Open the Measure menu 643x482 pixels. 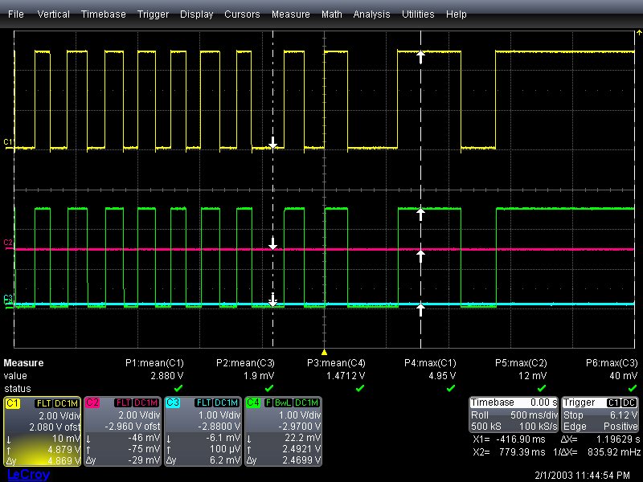pos(290,14)
